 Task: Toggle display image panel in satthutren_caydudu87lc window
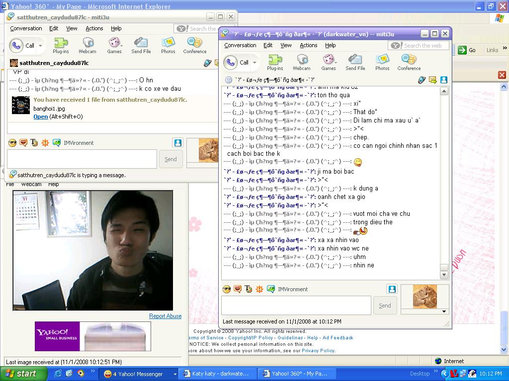point(177,143)
